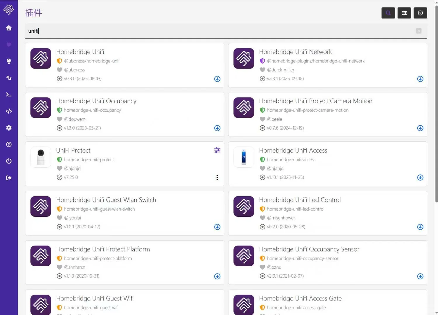Open the Homebridge logo in sidebar
The width and height of the screenshot is (439, 315).
[x=8, y=10]
